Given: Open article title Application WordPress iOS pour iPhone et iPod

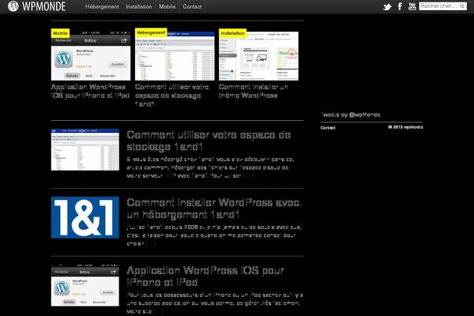Looking at the screenshot, I should click(x=205, y=276).
